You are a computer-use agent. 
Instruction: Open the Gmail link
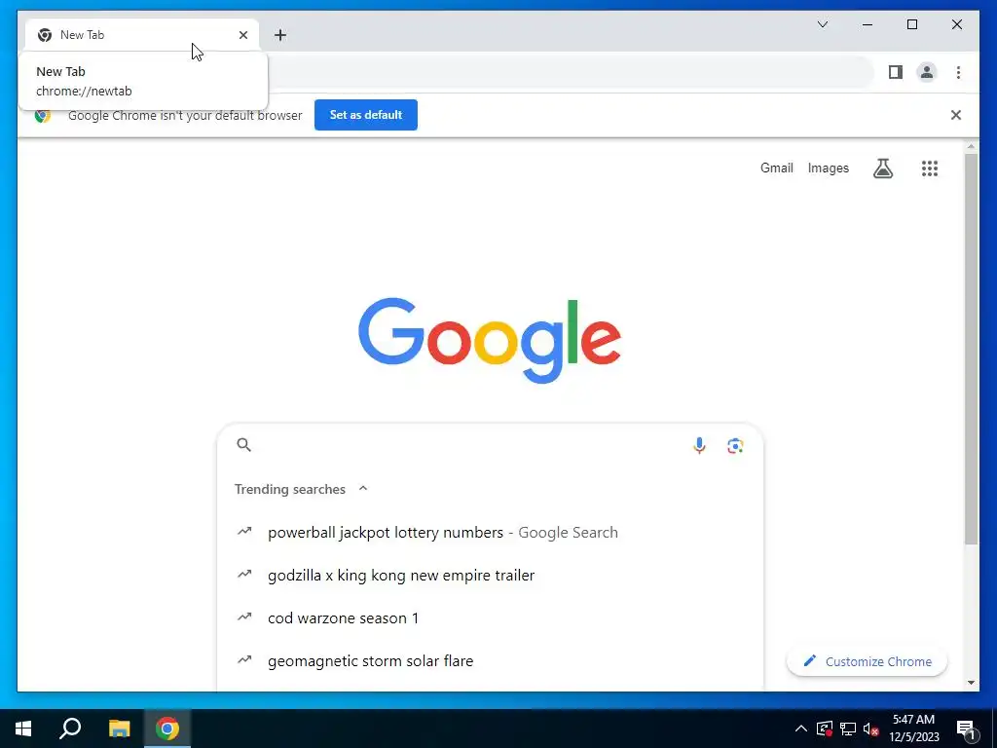(776, 168)
